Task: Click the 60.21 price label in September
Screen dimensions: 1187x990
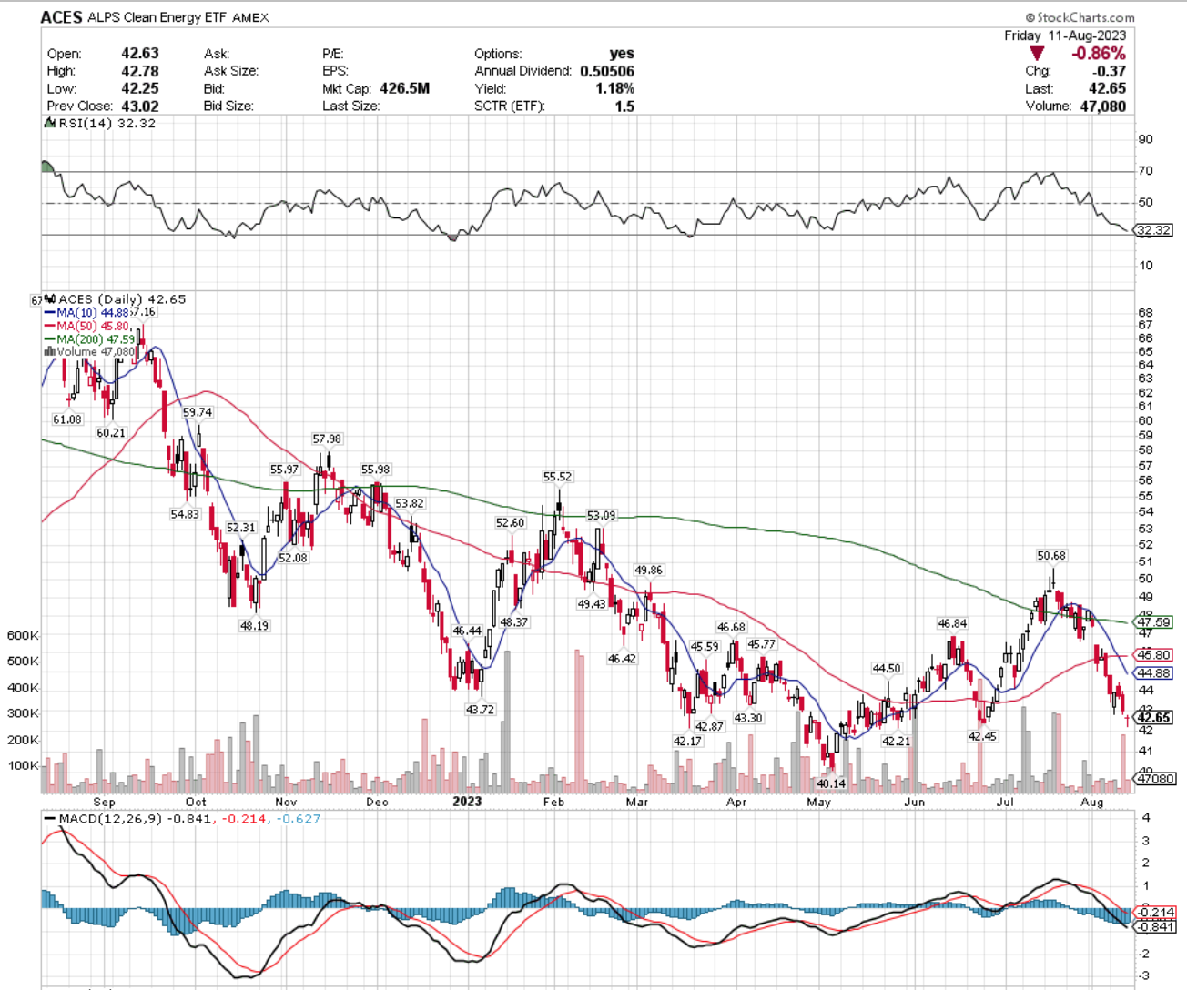Action: [x=111, y=433]
